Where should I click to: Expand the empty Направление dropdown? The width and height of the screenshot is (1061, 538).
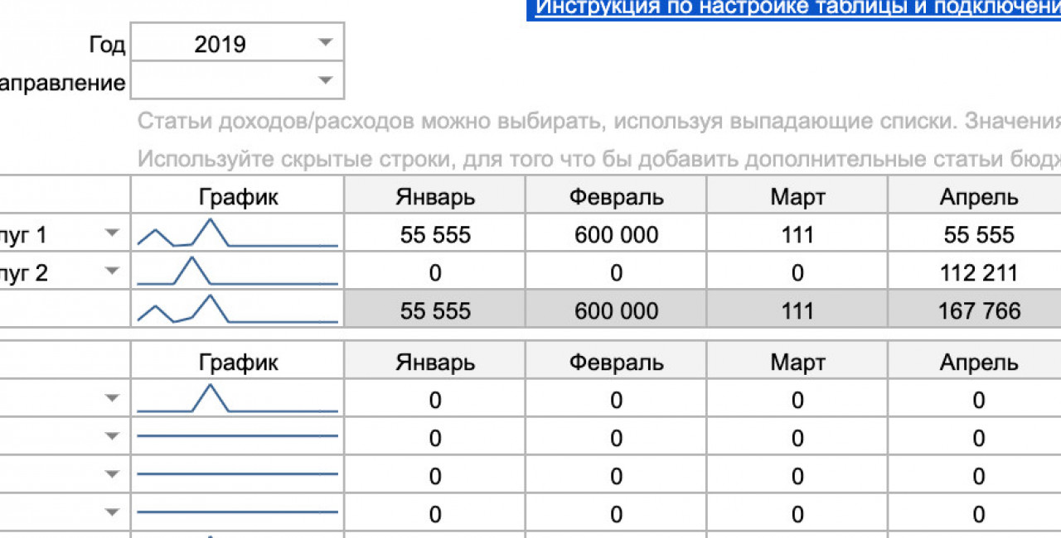coord(325,81)
